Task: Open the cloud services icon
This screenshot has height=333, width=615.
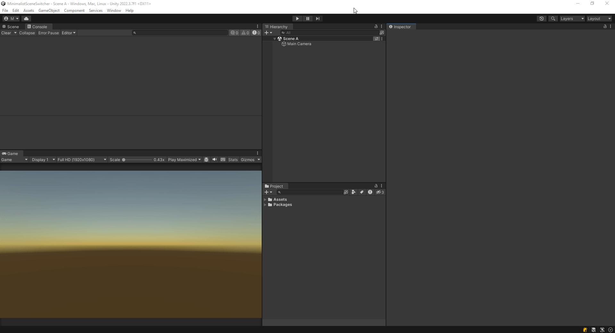Action: (26, 19)
